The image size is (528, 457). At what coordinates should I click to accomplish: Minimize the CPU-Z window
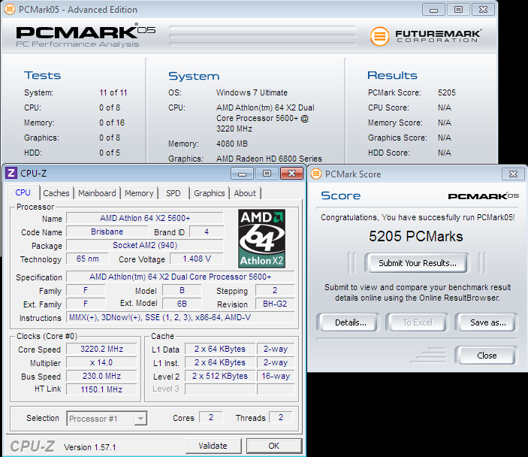242,174
